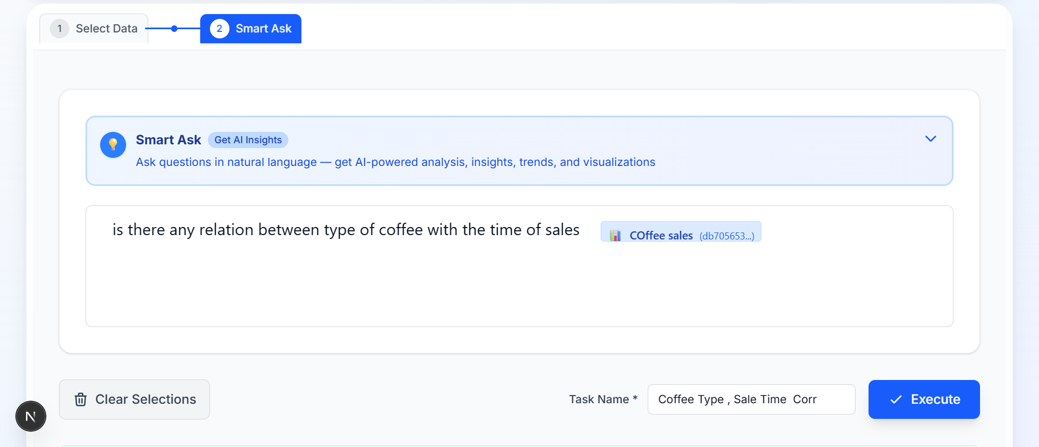Click the Smart Ask panel heading
The height and width of the screenshot is (447, 1039).
pyautogui.click(x=168, y=140)
